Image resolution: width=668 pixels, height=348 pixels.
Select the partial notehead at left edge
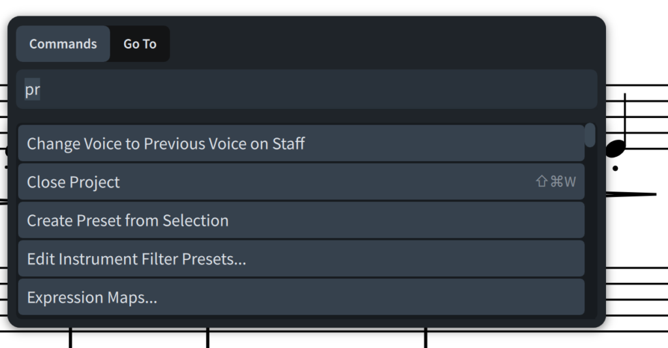pos(7,150)
